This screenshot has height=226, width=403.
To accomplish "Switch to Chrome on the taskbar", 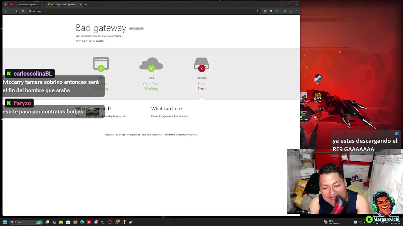I will [x=75, y=222].
